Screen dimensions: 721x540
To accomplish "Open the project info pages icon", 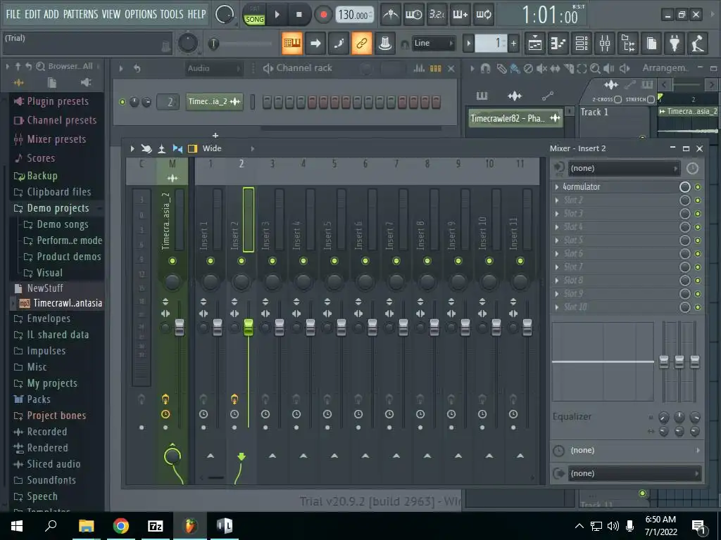I will click(x=651, y=44).
